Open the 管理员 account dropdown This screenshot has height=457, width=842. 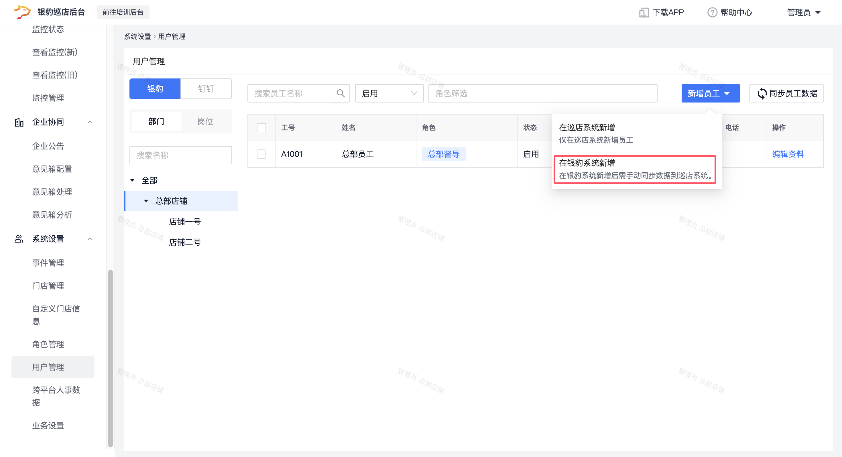coord(804,12)
